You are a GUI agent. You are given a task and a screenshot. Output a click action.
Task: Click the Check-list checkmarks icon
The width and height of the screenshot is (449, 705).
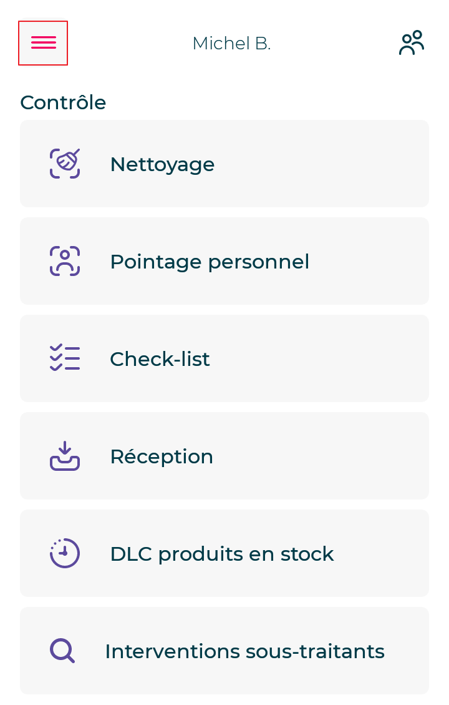pyautogui.click(x=65, y=358)
